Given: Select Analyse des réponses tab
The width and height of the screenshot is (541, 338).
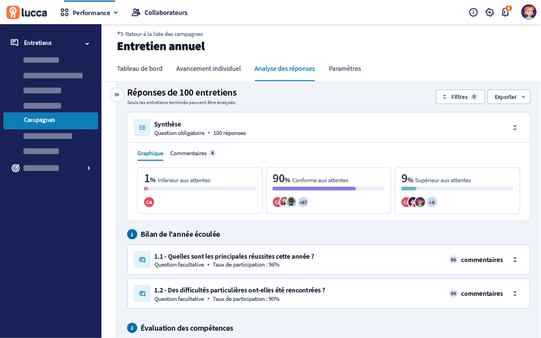Looking at the screenshot, I should (285, 69).
